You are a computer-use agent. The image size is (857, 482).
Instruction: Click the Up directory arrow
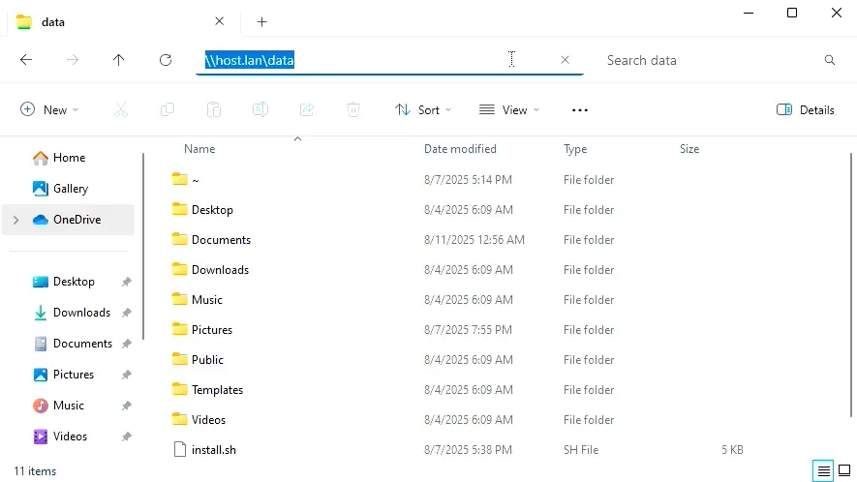tap(119, 60)
